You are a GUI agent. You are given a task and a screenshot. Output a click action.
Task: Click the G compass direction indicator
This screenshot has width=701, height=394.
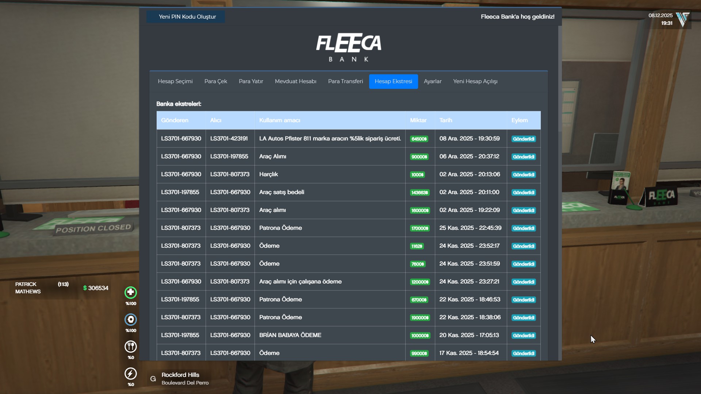pyautogui.click(x=153, y=379)
